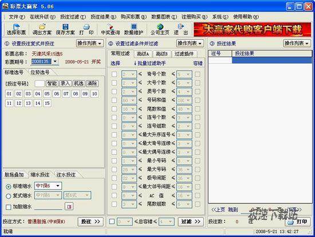Select number 08 ball
This screenshot has width=315, height=237.
(76, 94)
